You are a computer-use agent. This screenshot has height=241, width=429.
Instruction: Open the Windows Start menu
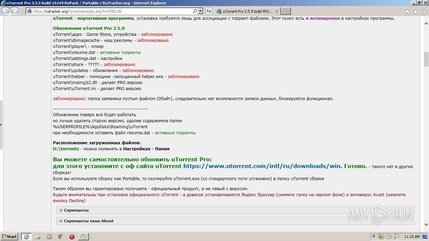[9, 236]
